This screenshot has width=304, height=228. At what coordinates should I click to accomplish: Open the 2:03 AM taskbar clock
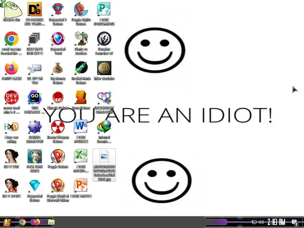point(276,222)
